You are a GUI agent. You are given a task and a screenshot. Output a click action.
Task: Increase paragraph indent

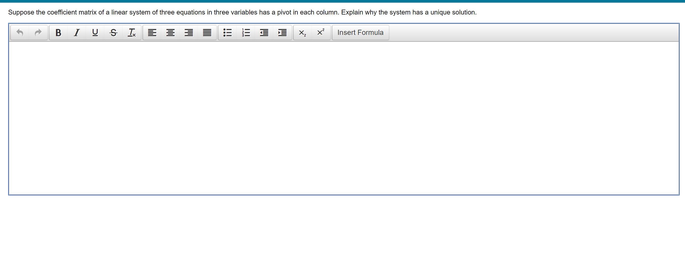click(x=282, y=33)
